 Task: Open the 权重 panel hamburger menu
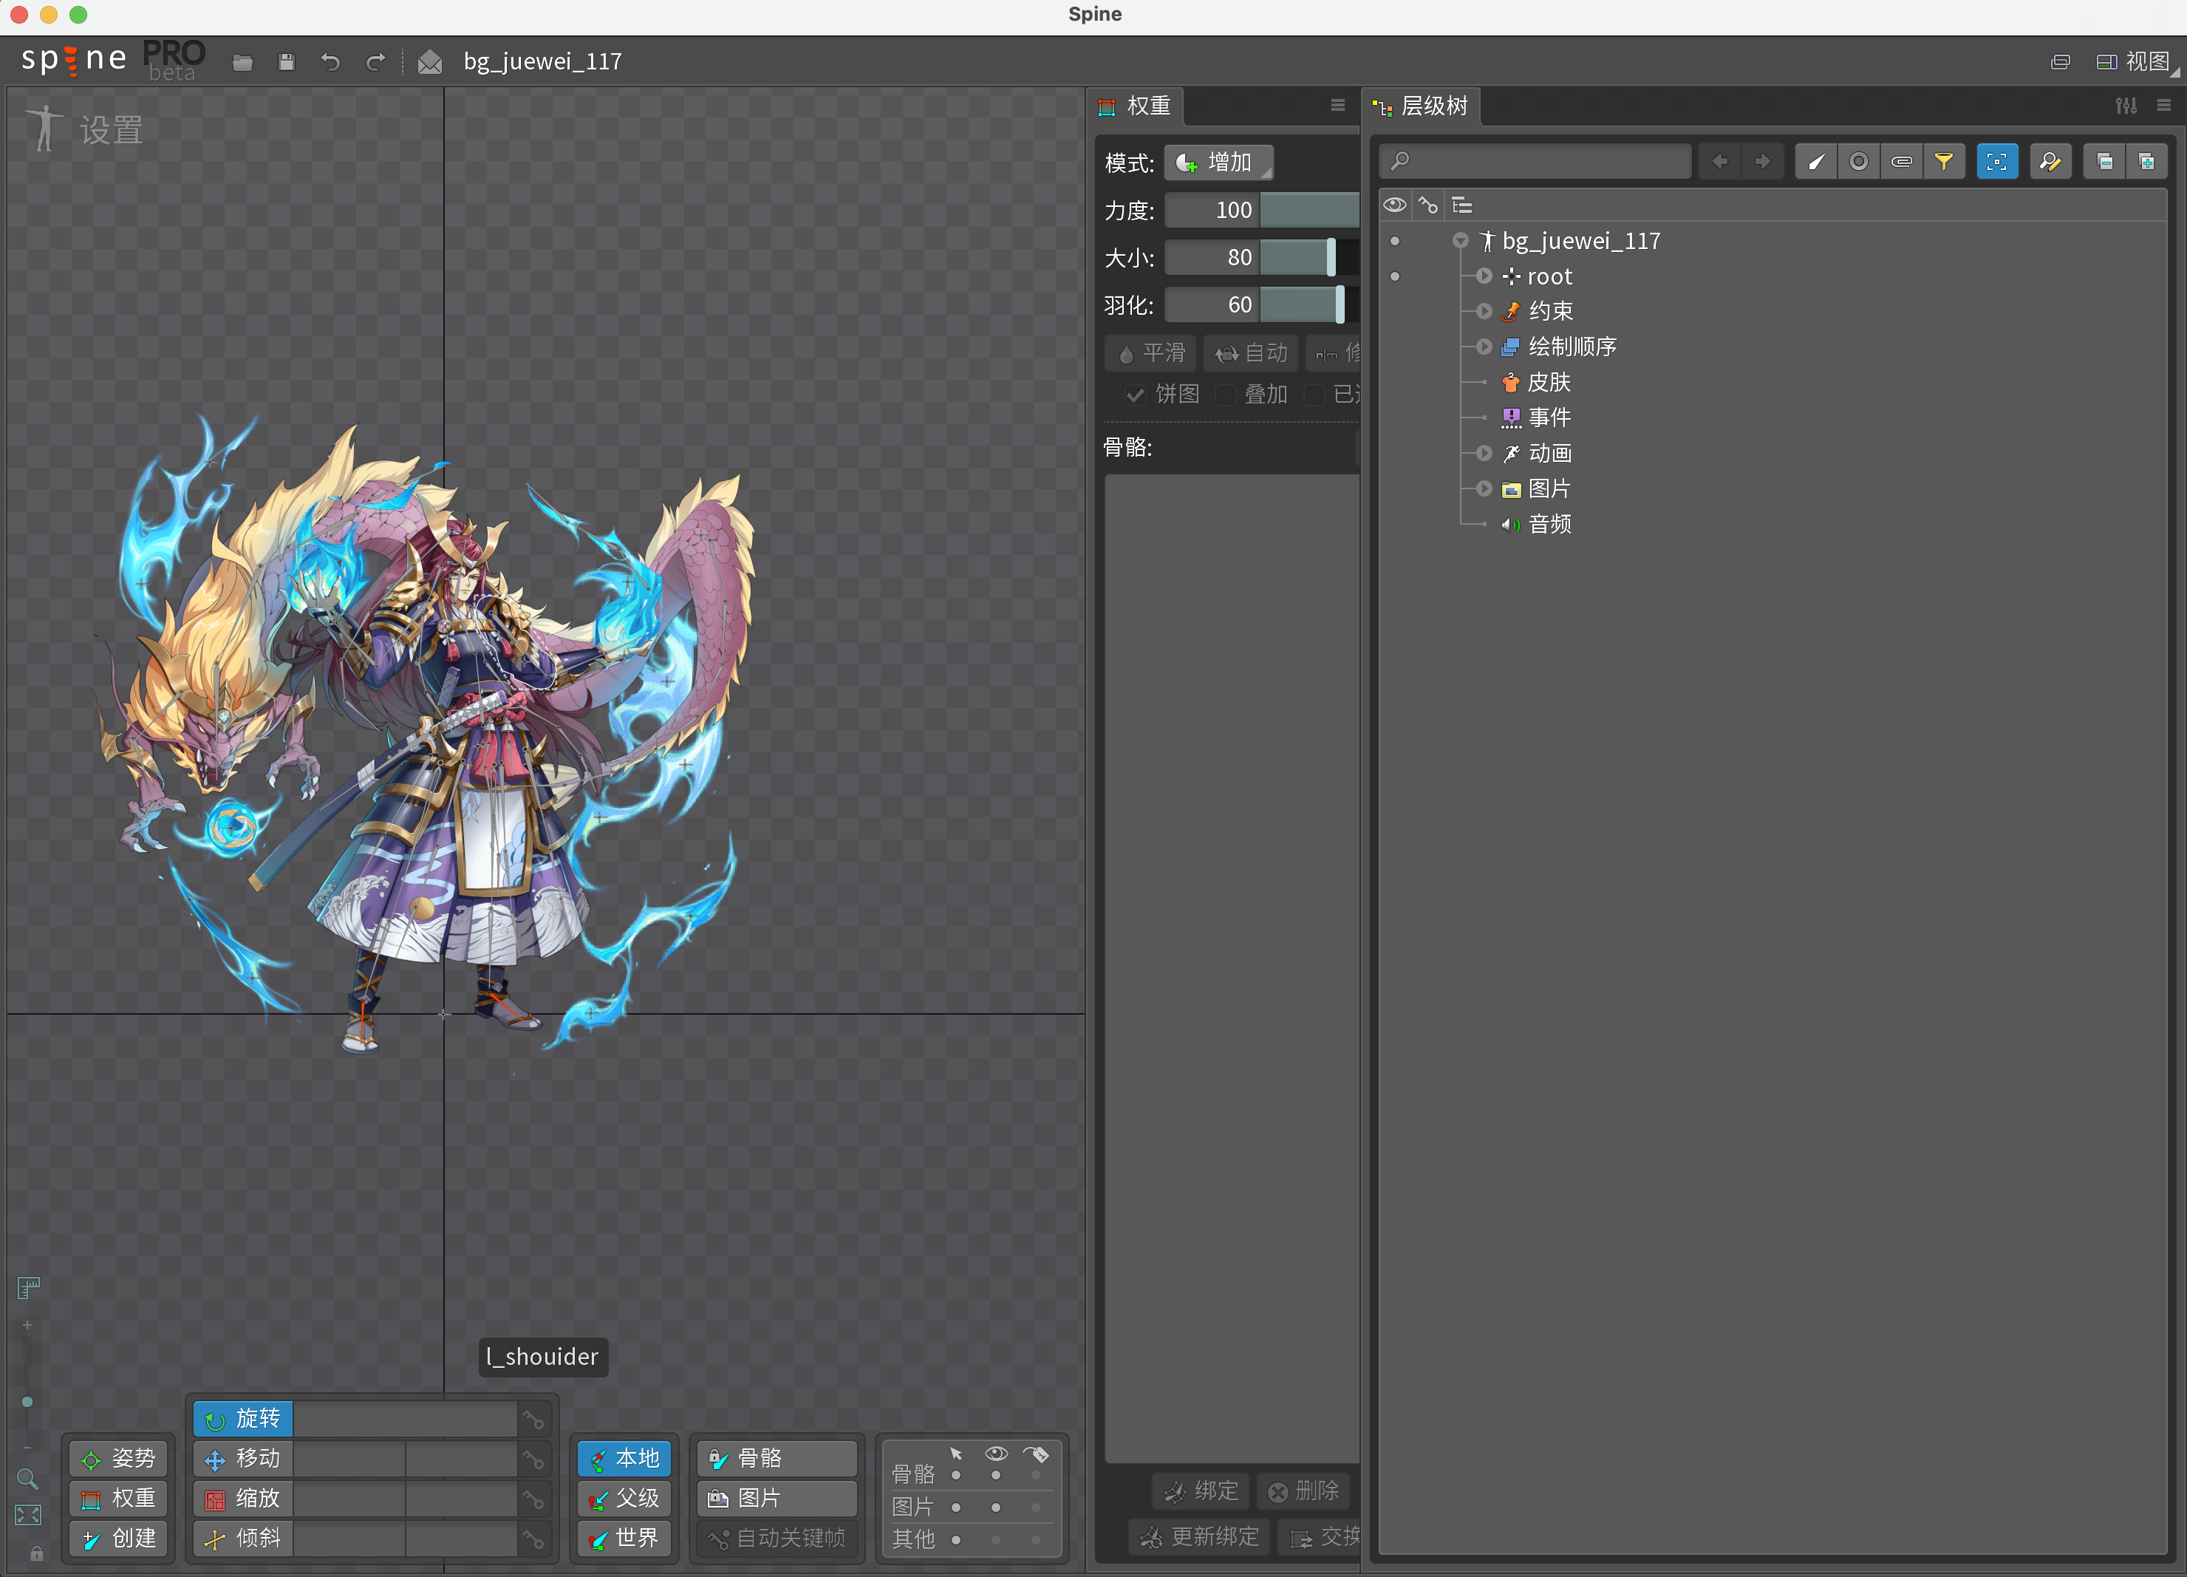click(x=1337, y=106)
